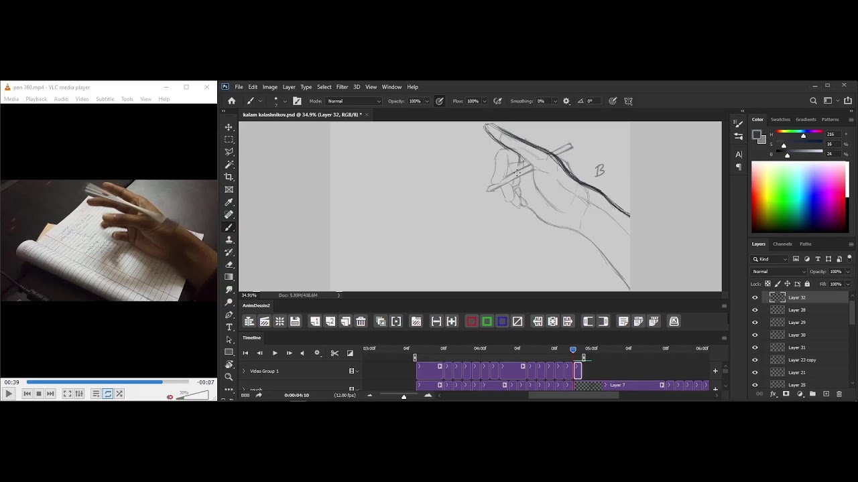The height and width of the screenshot is (482, 858).
Task: Expand the Video Group 1 track
Action: 244,371
